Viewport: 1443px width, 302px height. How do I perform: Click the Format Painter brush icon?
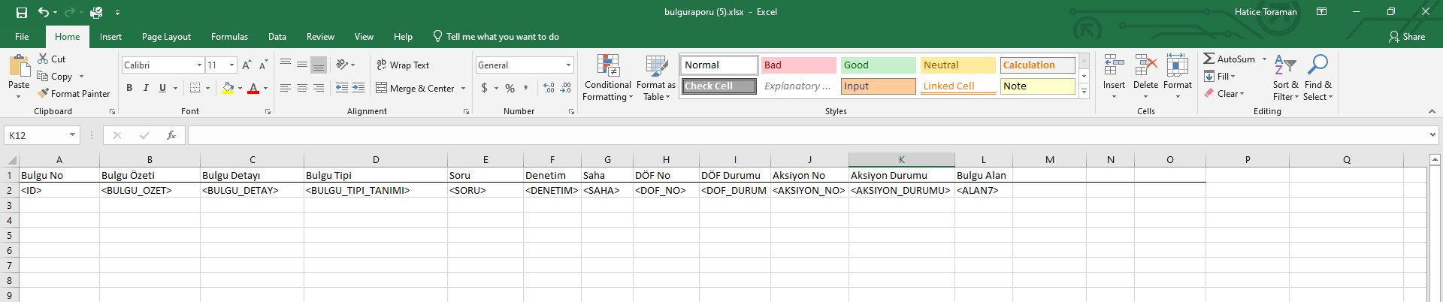44,93
